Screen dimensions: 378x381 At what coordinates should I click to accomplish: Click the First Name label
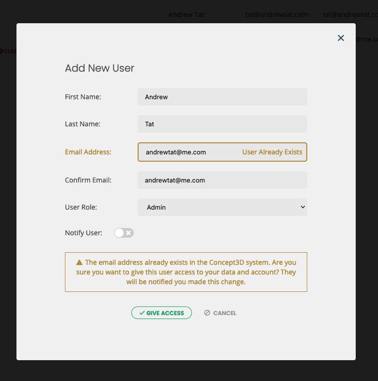pyautogui.click(x=83, y=97)
